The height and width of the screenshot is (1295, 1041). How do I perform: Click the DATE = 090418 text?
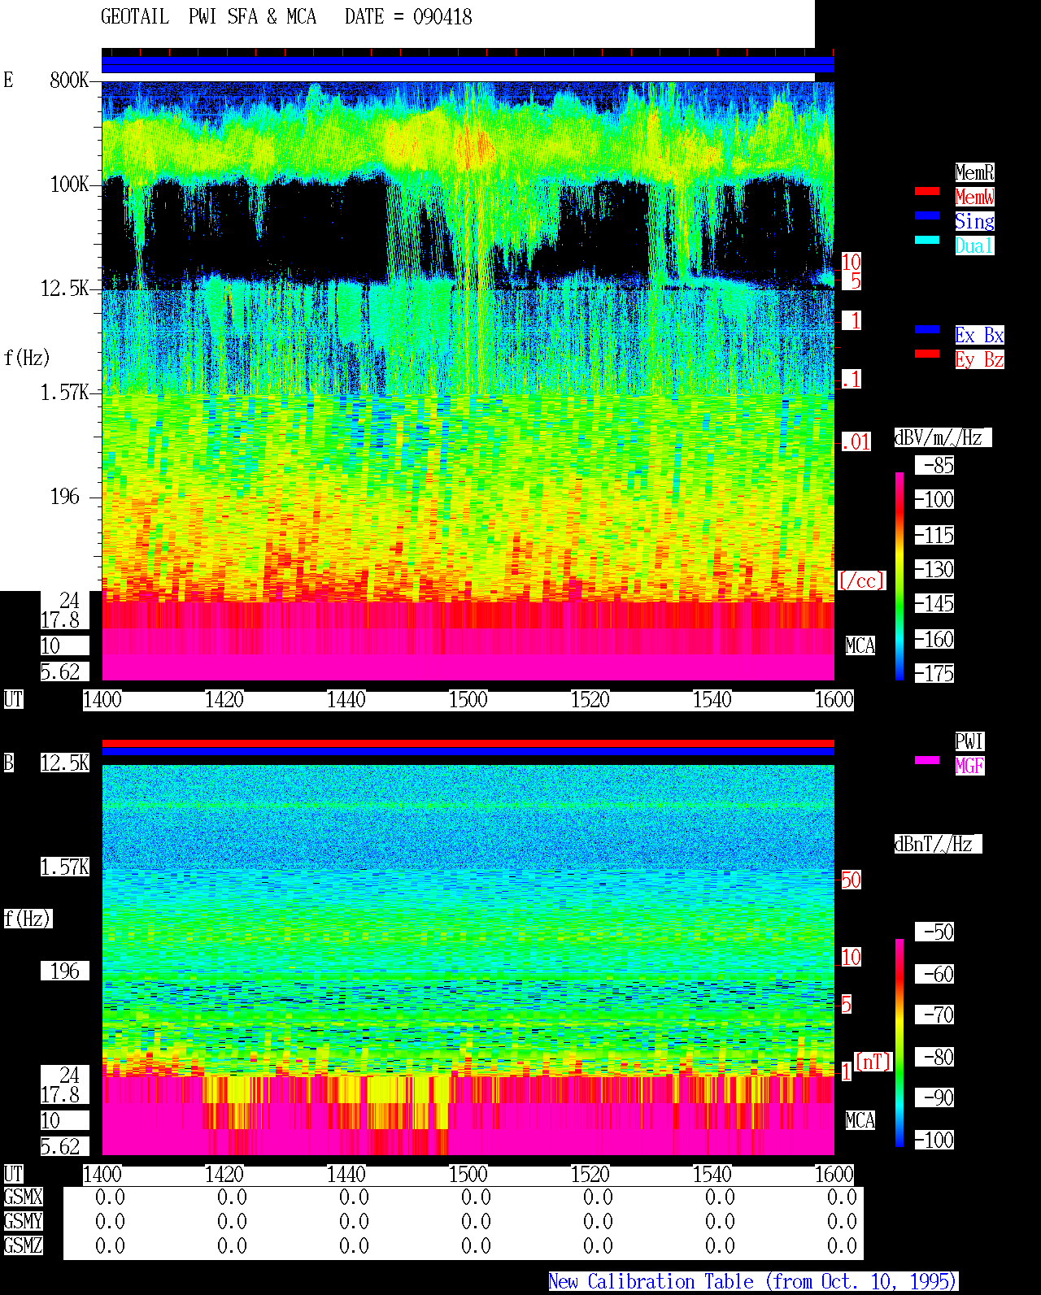tap(408, 17)
